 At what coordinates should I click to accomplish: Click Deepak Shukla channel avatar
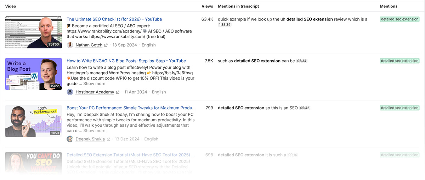(x=70, y=139)
